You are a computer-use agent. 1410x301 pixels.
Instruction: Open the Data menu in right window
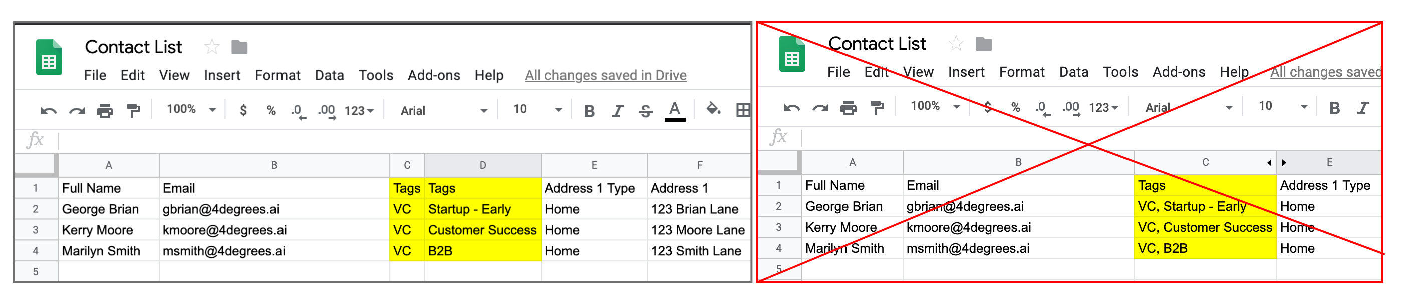tap(1073, 72)
